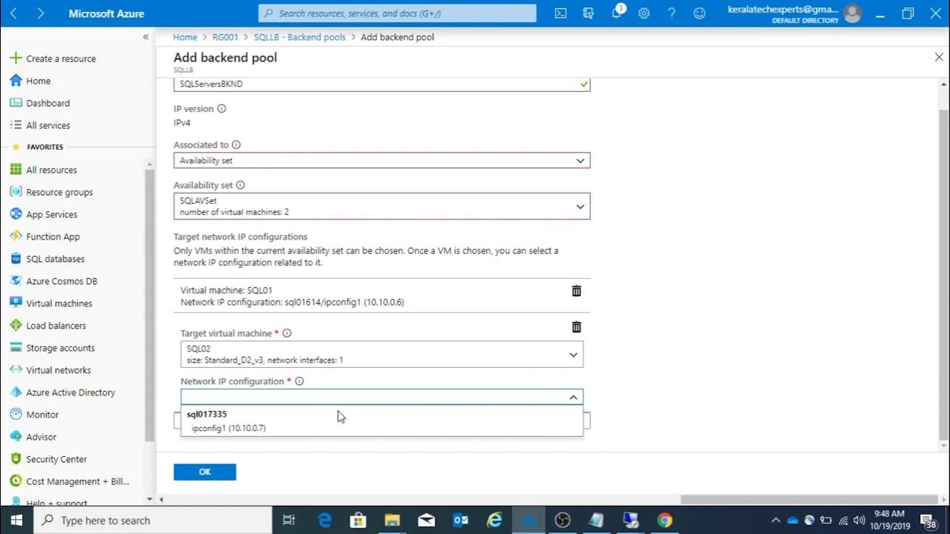Open Azure Cosmos DB in favorites
950x534 pixels.
point(62,281)
